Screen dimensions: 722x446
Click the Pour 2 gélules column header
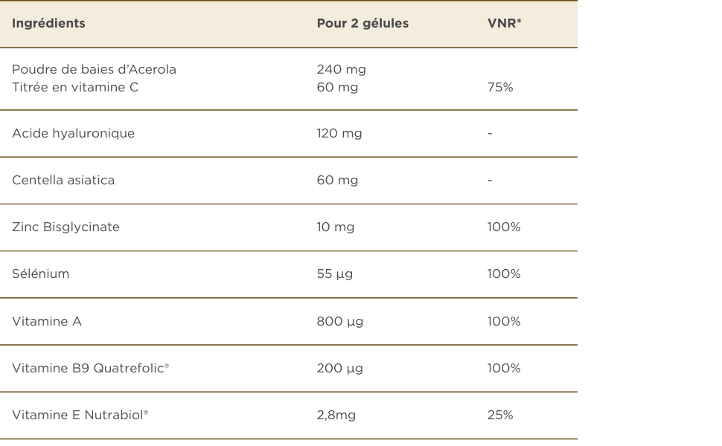(x=362, y=23)
